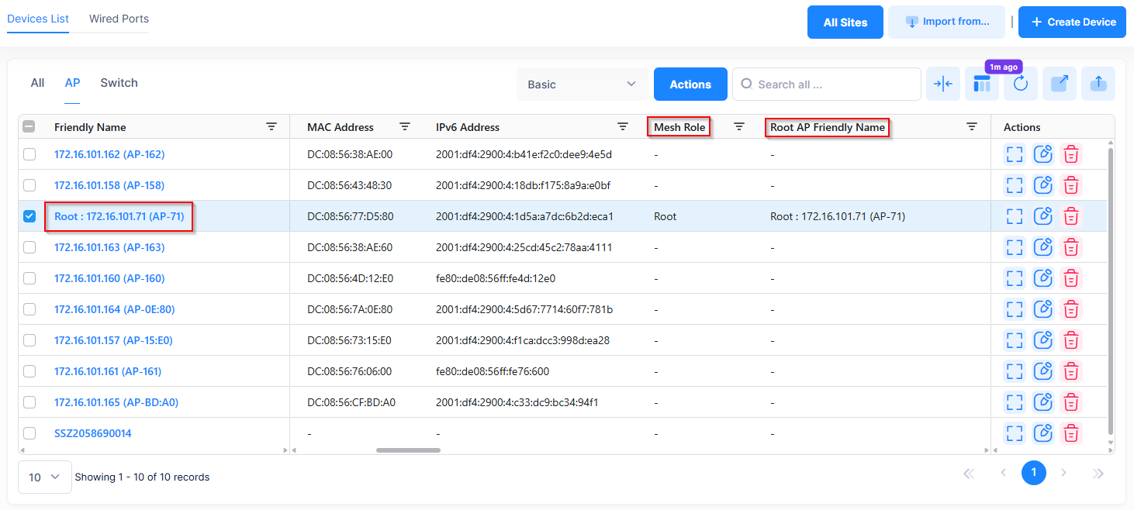Screen dimensions: 1134x510
Task: Edit the 172.16.101.158 (AP-158) device
Action: pyautogui.click(x=1043, y=185)
